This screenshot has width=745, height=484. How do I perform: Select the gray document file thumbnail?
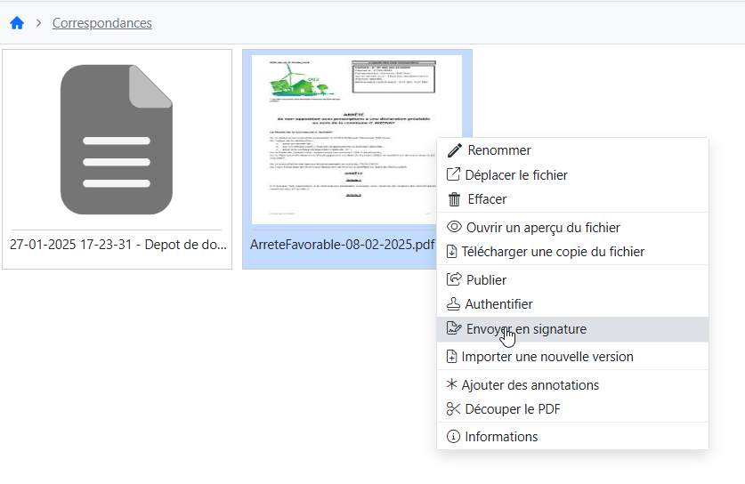point(117,138)
